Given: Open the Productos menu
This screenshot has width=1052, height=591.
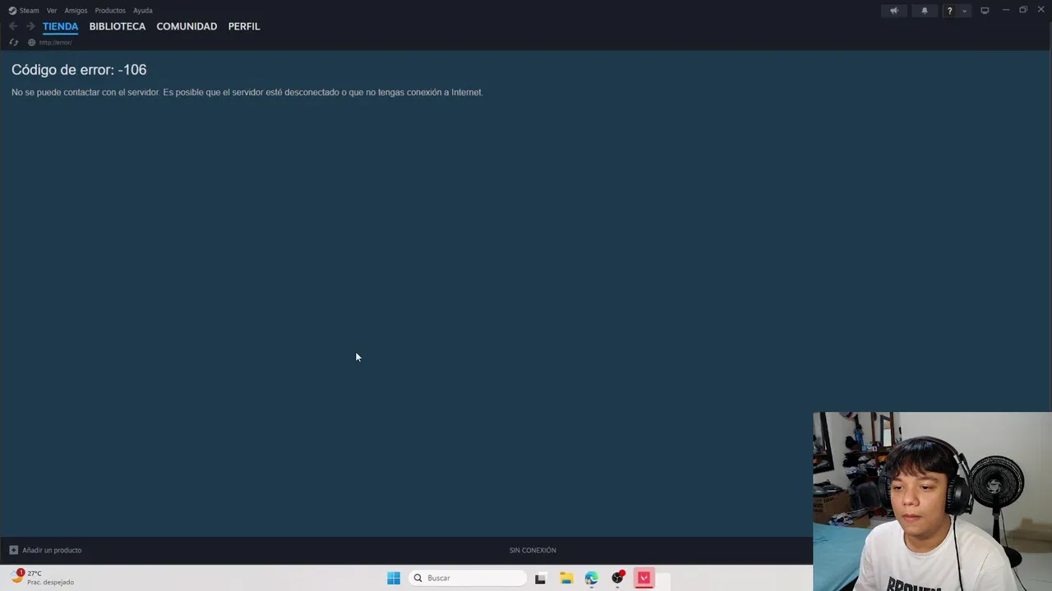Looking at the screenshot, I should [x=110, y=11].
